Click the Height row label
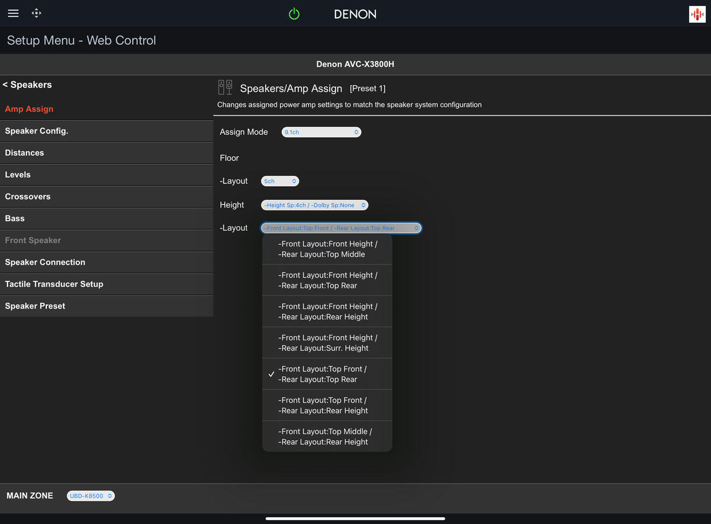This screenshot has height=524, width=711. point(232,205)
